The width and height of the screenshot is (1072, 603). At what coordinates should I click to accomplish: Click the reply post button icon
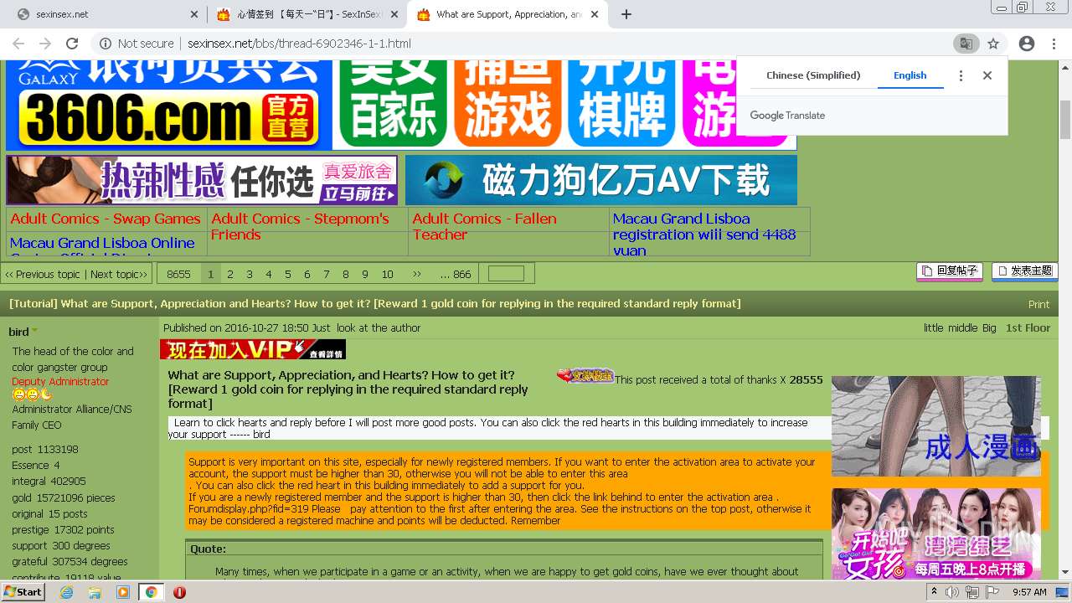pos(950,271)
